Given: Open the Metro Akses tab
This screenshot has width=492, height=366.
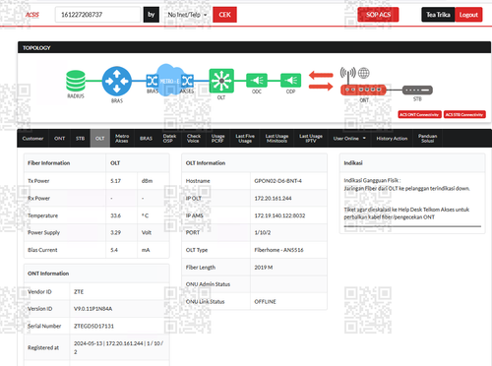Looking at the screenshot, I should [122, 139].
